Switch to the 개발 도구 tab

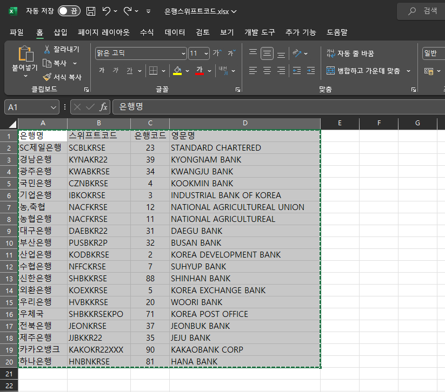260,32
